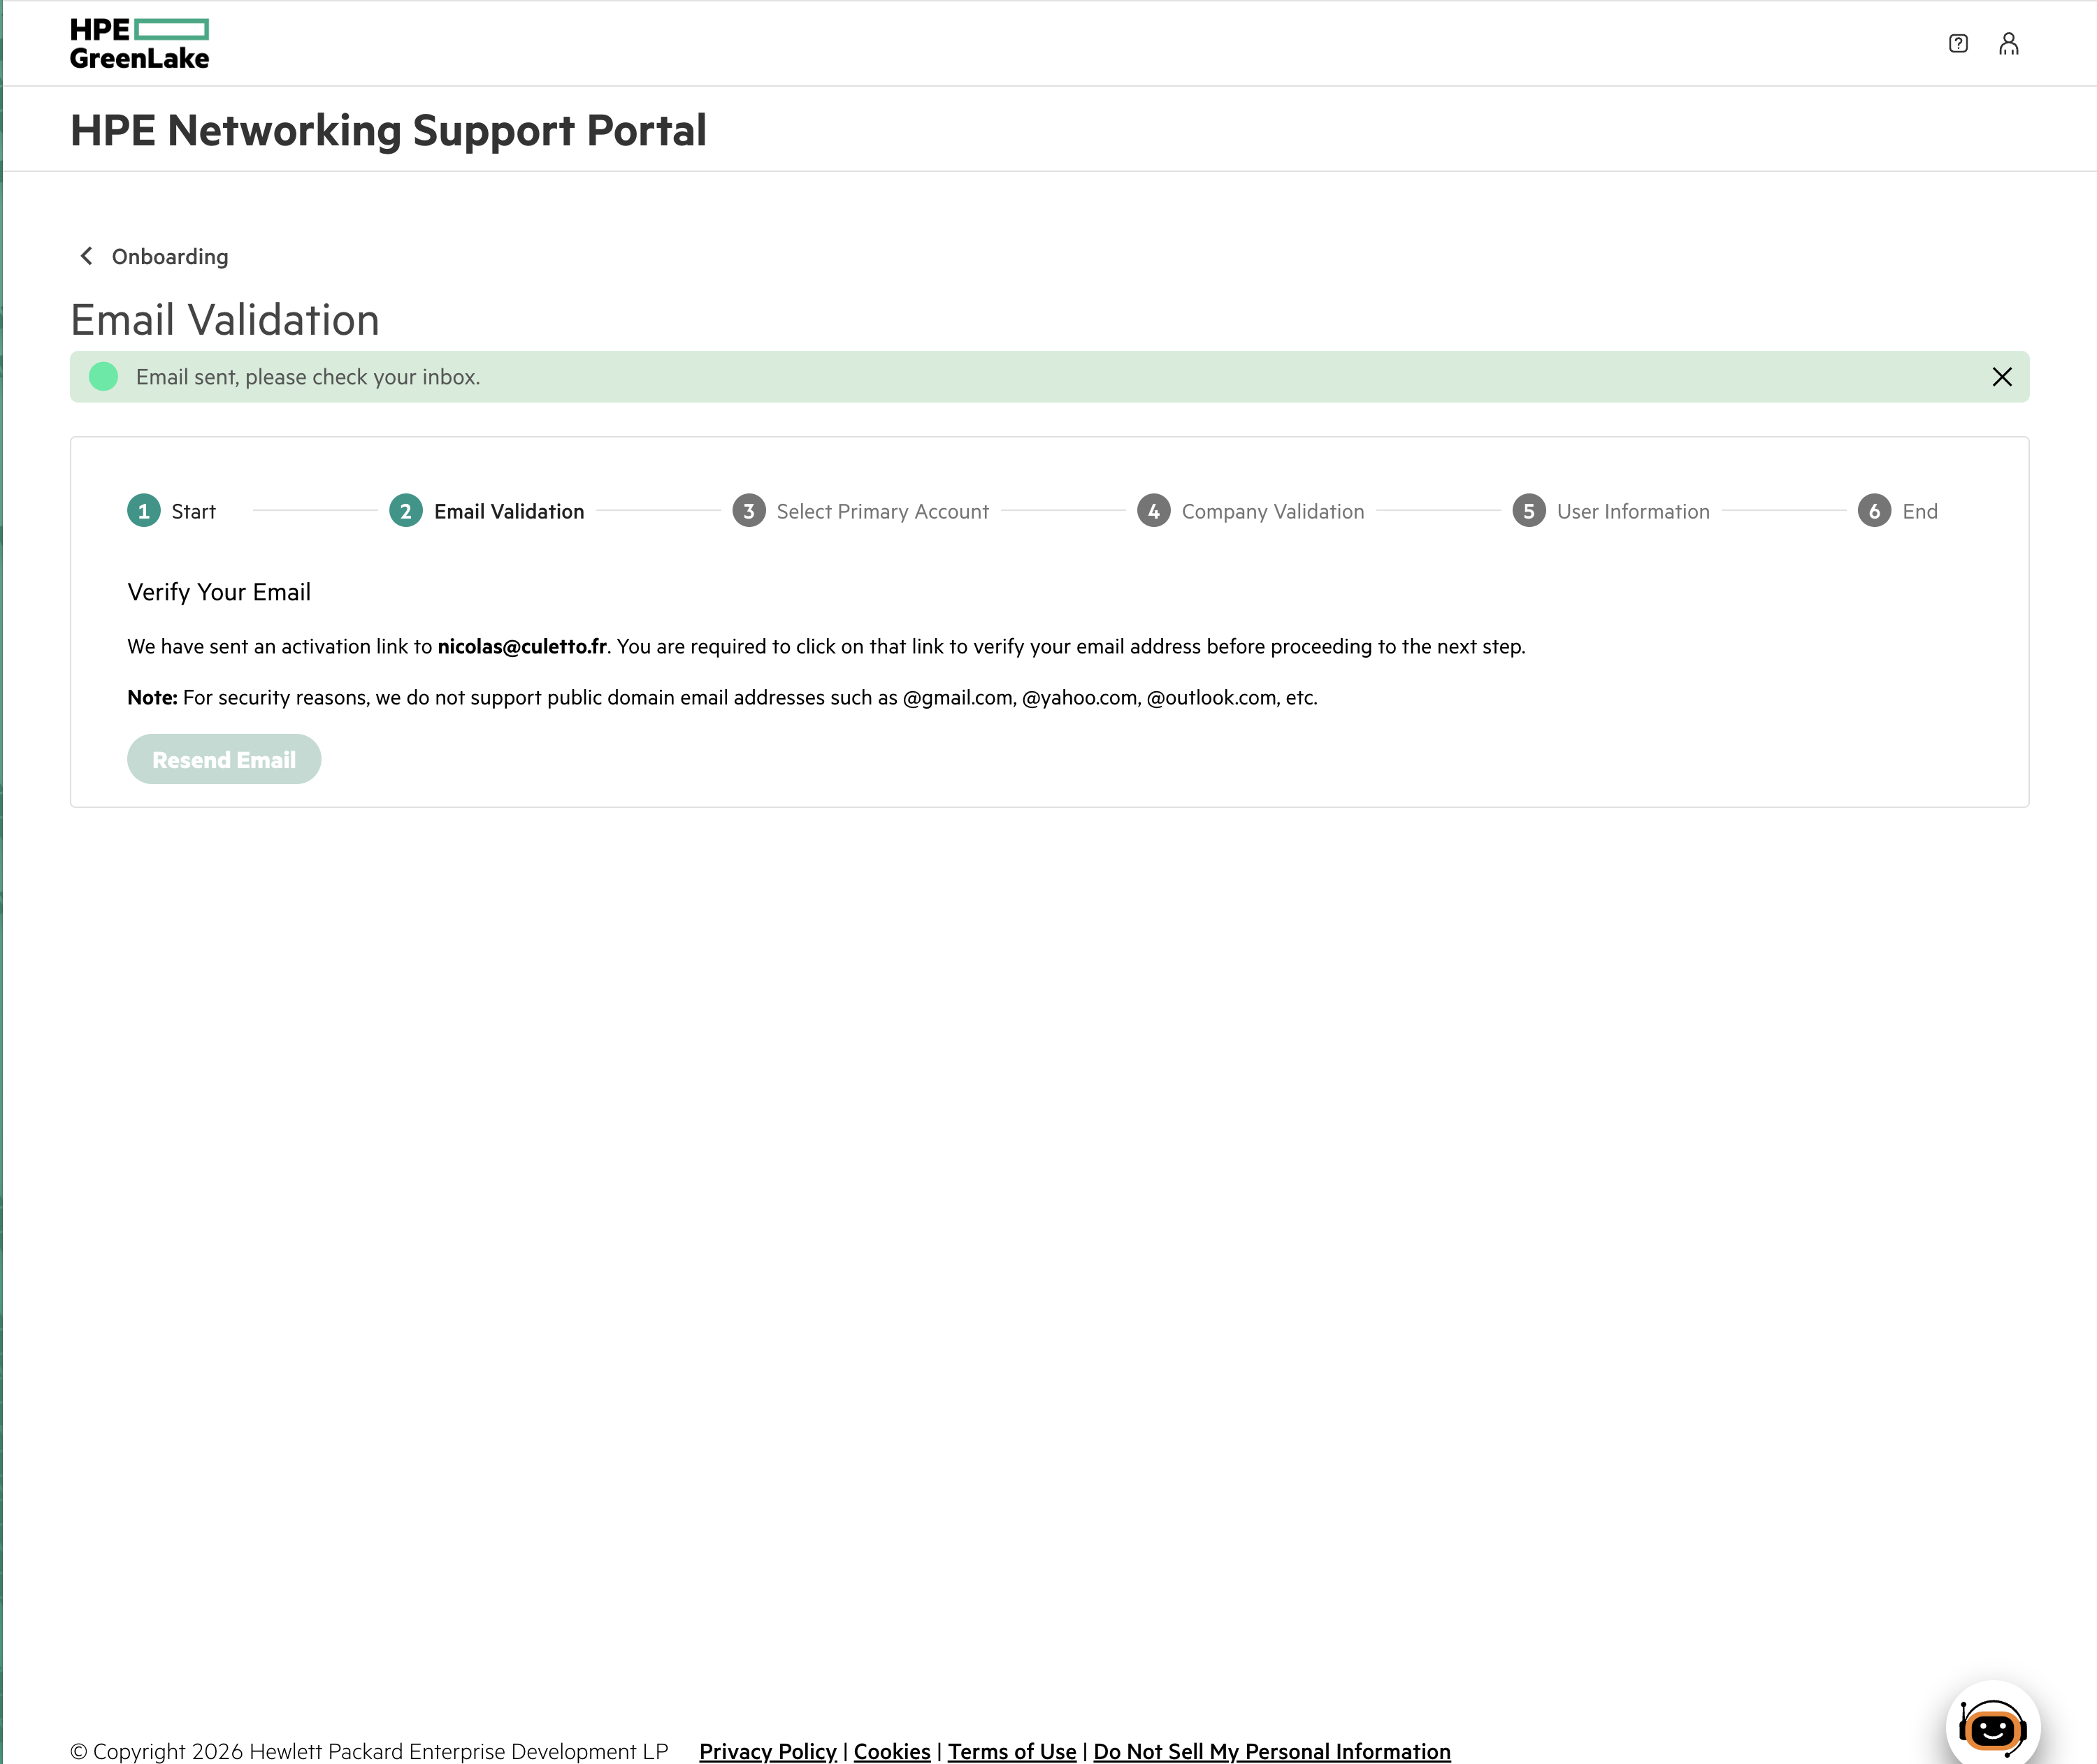The height and width of the screenshot is (1764, 2097).
Task: Select step 1 Start circle
Action: [143, 511]
